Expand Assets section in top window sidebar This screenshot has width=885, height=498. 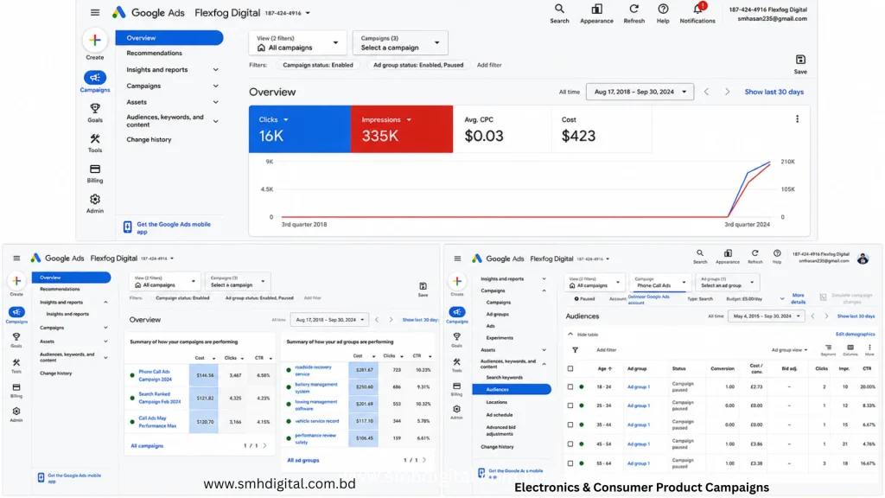point(215,102)
